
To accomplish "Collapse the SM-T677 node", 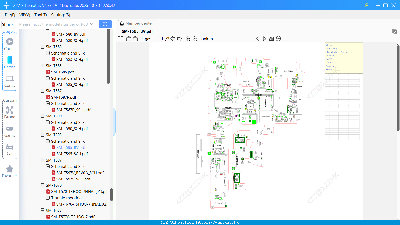I will point(43,210).
